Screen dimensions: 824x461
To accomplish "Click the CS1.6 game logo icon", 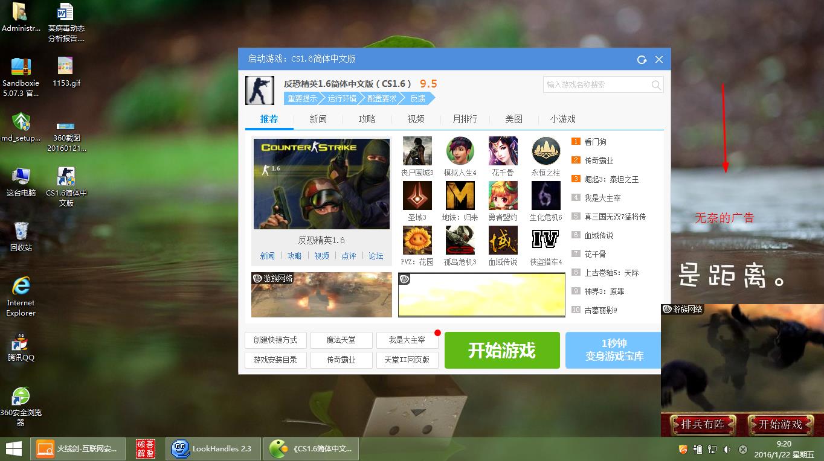I will click(260, 91).
